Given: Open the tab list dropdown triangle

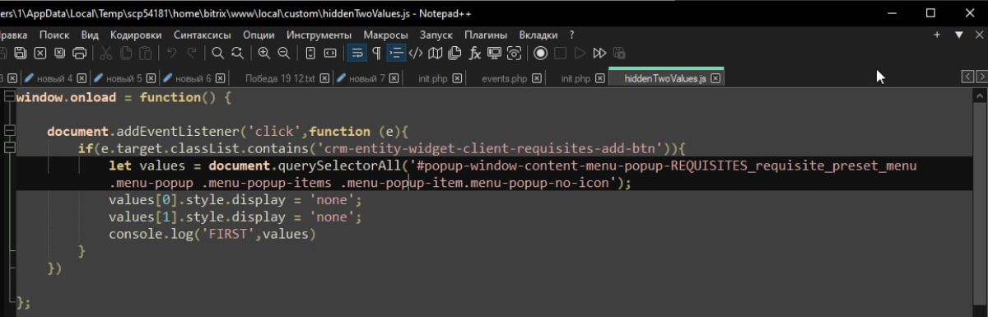Looking at the screenshot, I should pyautogui.click(x=958, y=35).
